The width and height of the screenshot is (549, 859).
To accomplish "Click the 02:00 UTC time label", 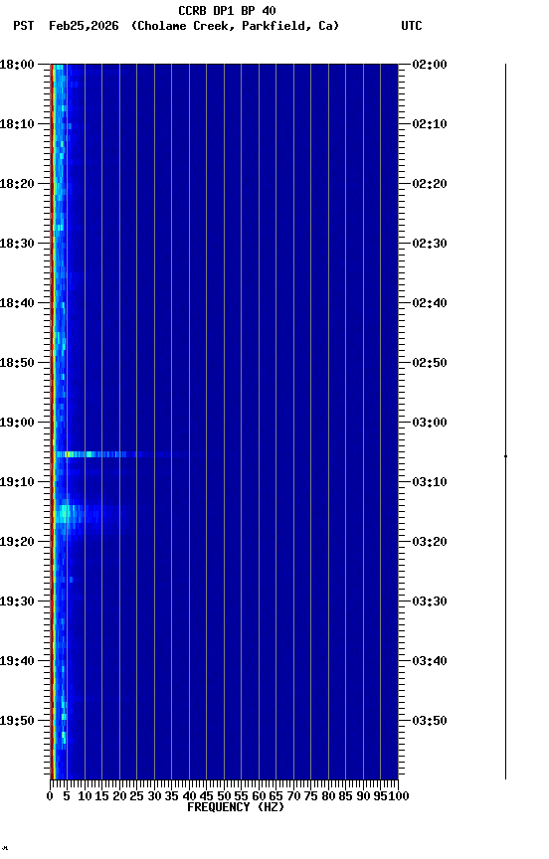I will pyautogui.click(x=430, y=65).
